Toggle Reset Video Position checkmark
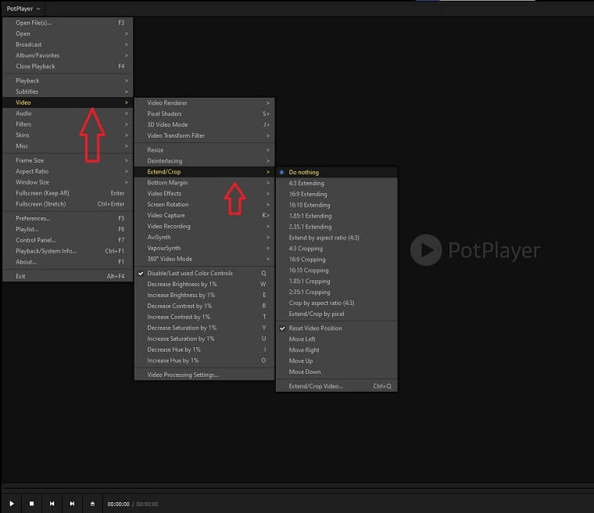 [336, 328]
